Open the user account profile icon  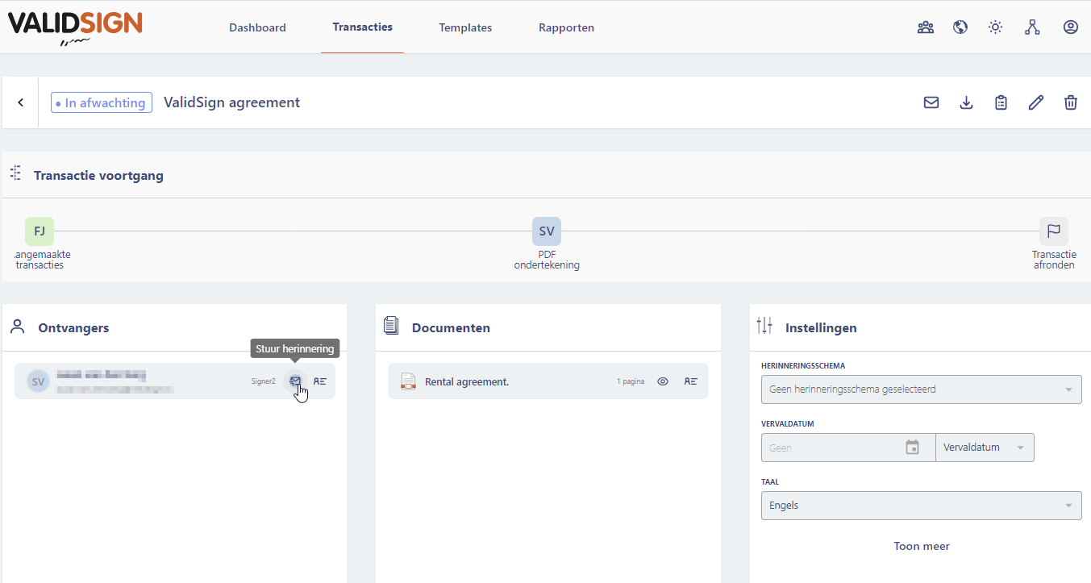(x=1070, y=27)
